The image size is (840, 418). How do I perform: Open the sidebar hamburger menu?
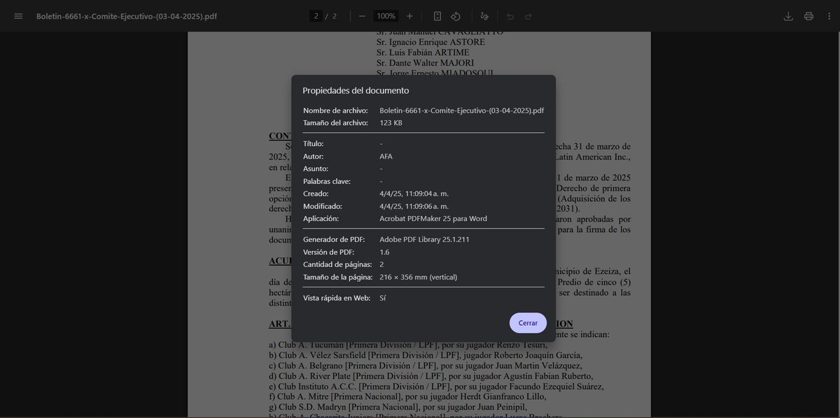tap(18, 16)
